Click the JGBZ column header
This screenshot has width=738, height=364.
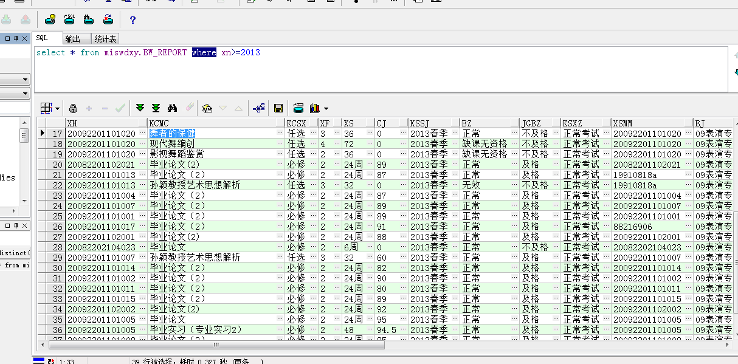coord(540,123)
